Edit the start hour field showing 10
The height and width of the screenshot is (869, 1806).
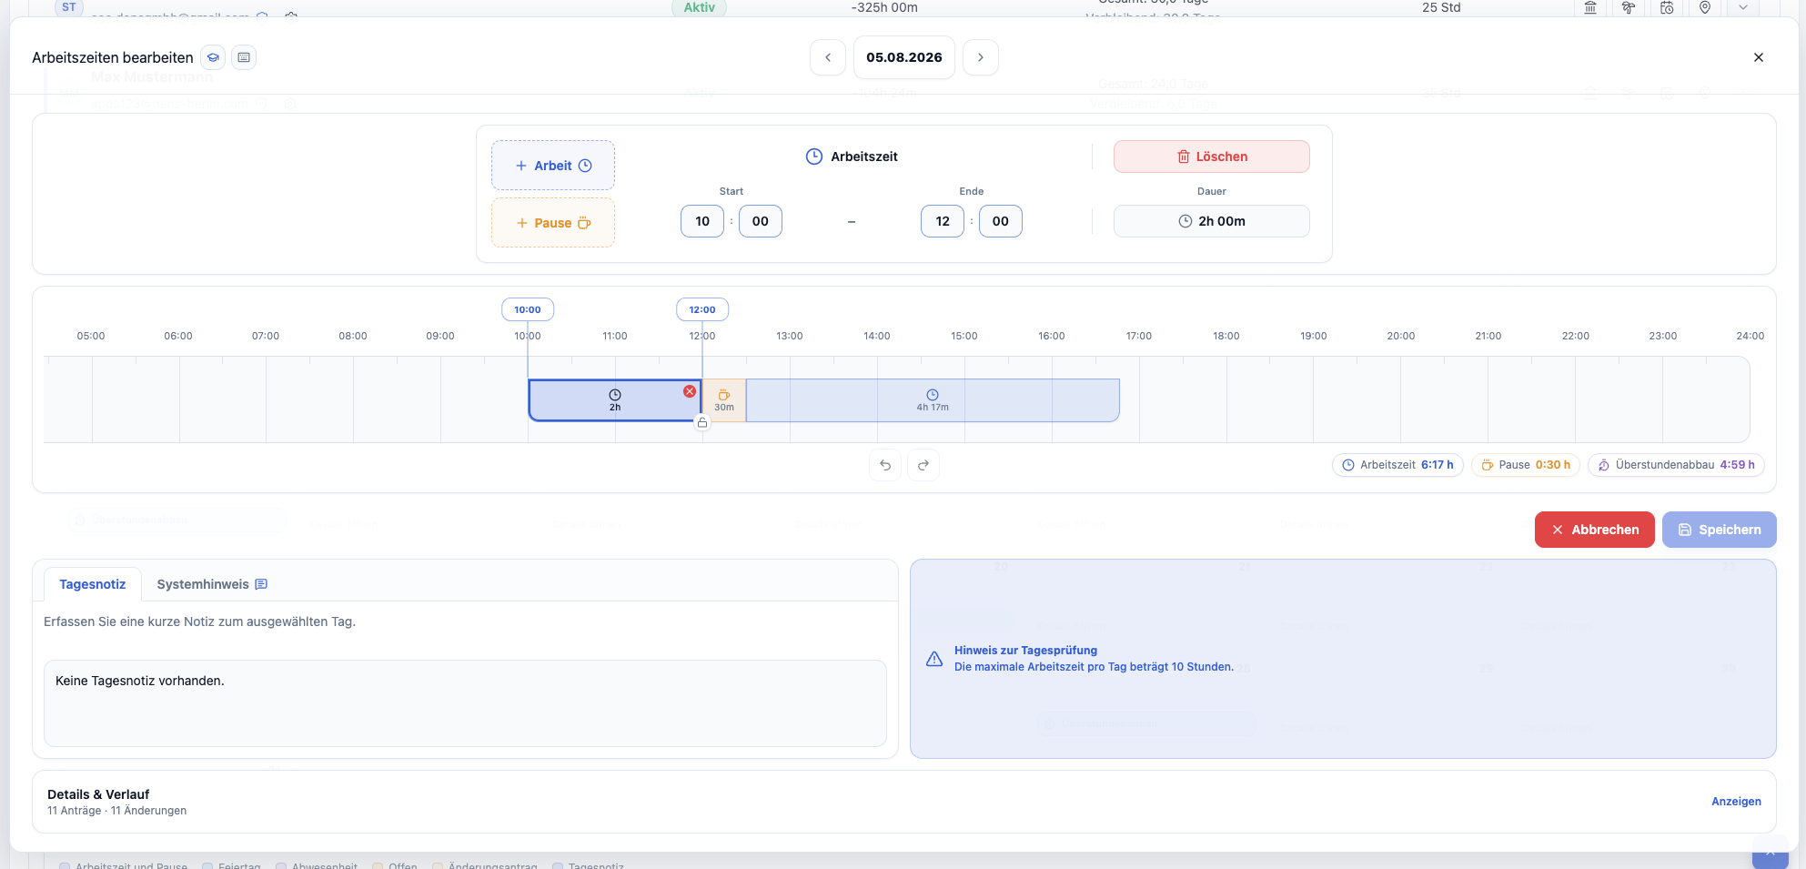click(x=702, y=221)
